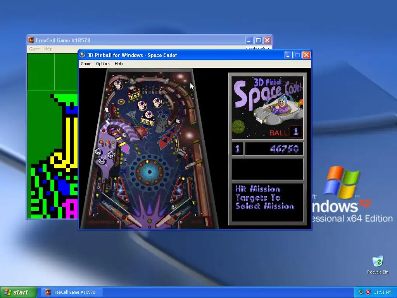
Task: Click the blue wormhole center circle on table
Action: coord(149,172)
